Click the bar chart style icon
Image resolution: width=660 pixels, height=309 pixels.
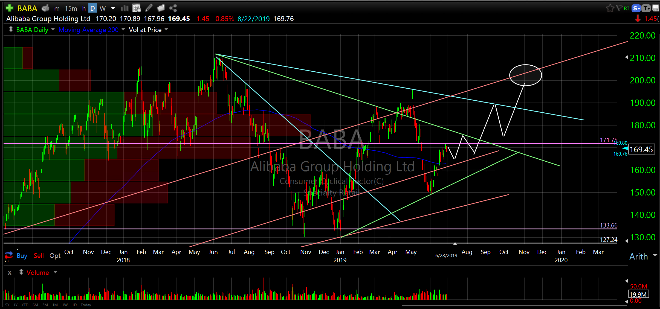pos(125,8)
